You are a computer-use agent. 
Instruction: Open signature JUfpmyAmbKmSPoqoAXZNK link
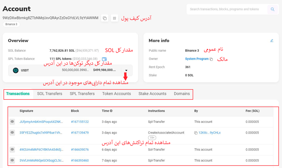coord(41,122)
